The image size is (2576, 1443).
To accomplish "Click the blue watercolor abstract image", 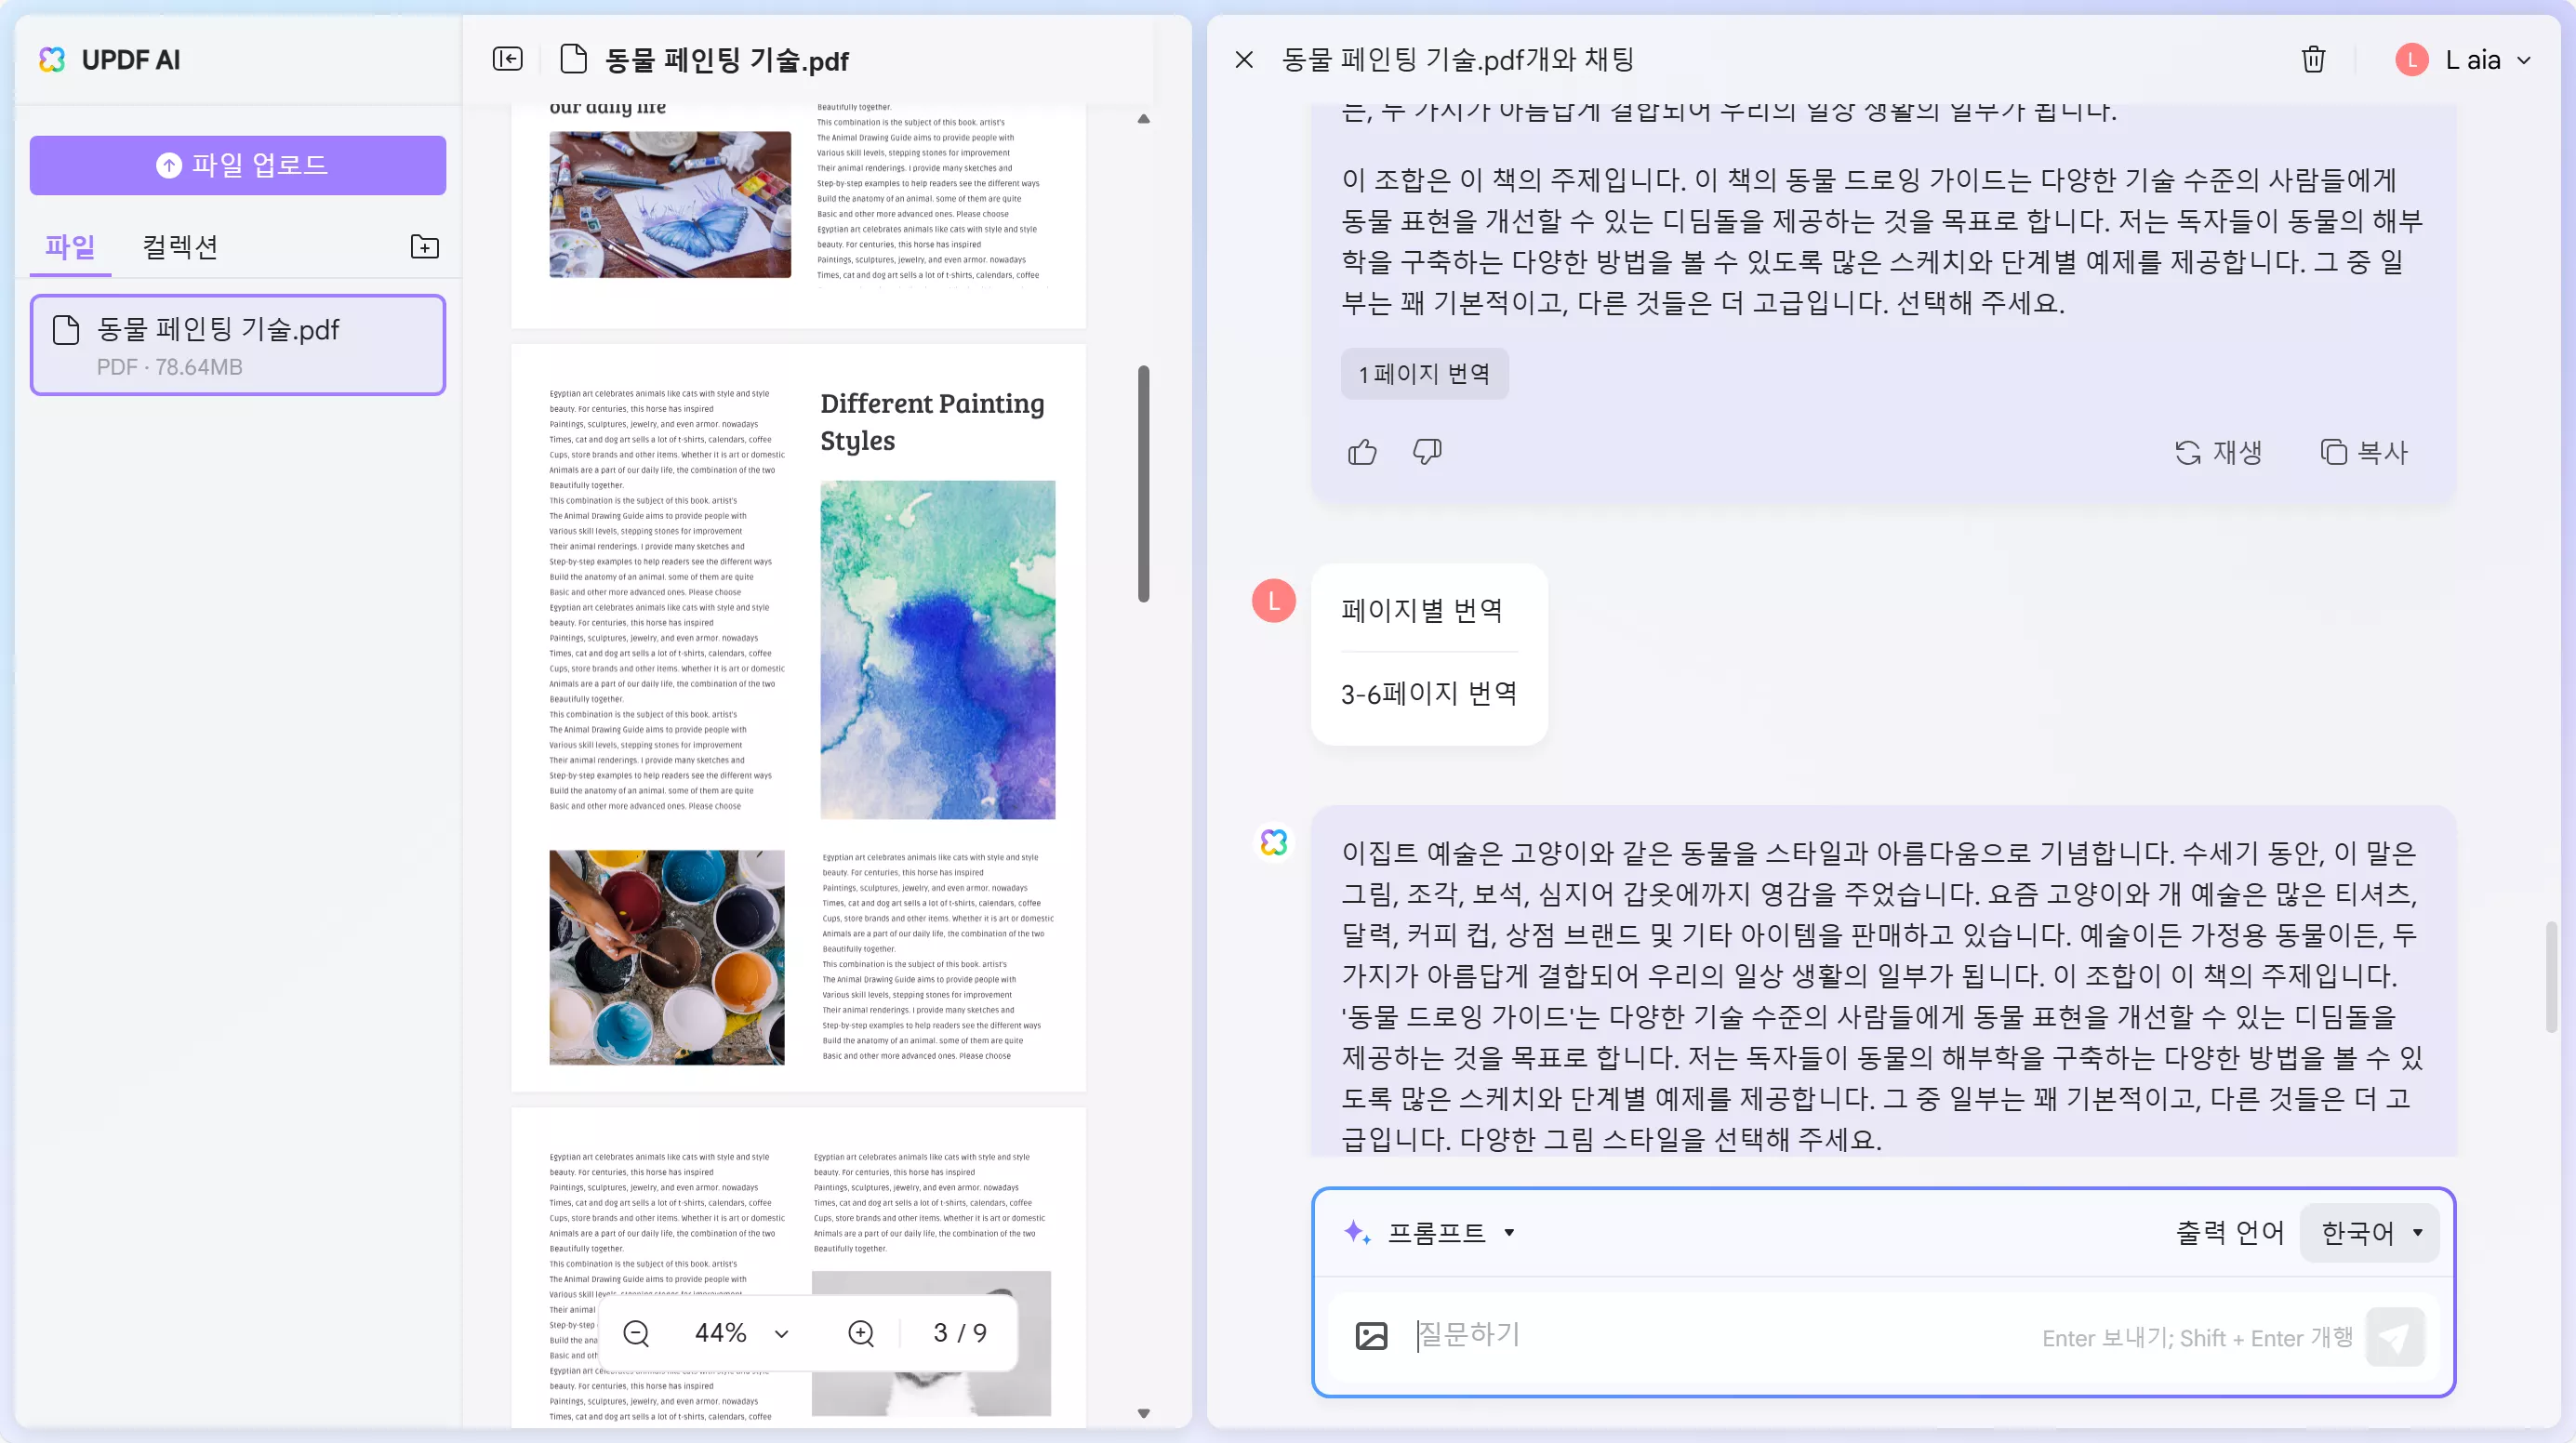I will [937, 650].
